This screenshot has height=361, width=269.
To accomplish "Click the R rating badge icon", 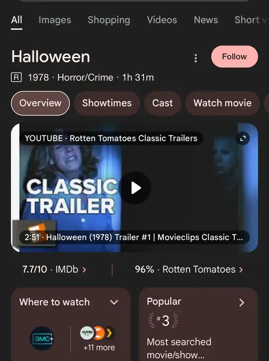I will click(16, 77).
